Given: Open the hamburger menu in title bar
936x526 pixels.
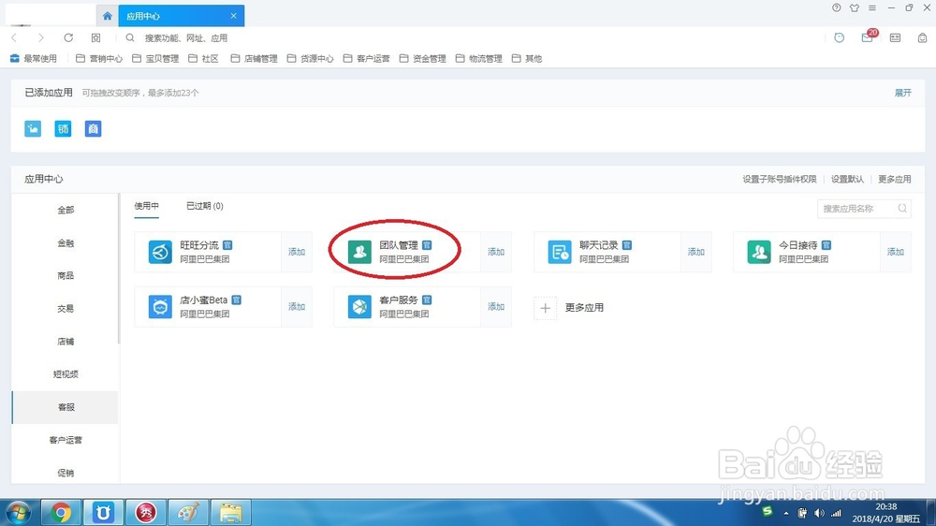Looking at the screenshot, I should coord(872,7).
